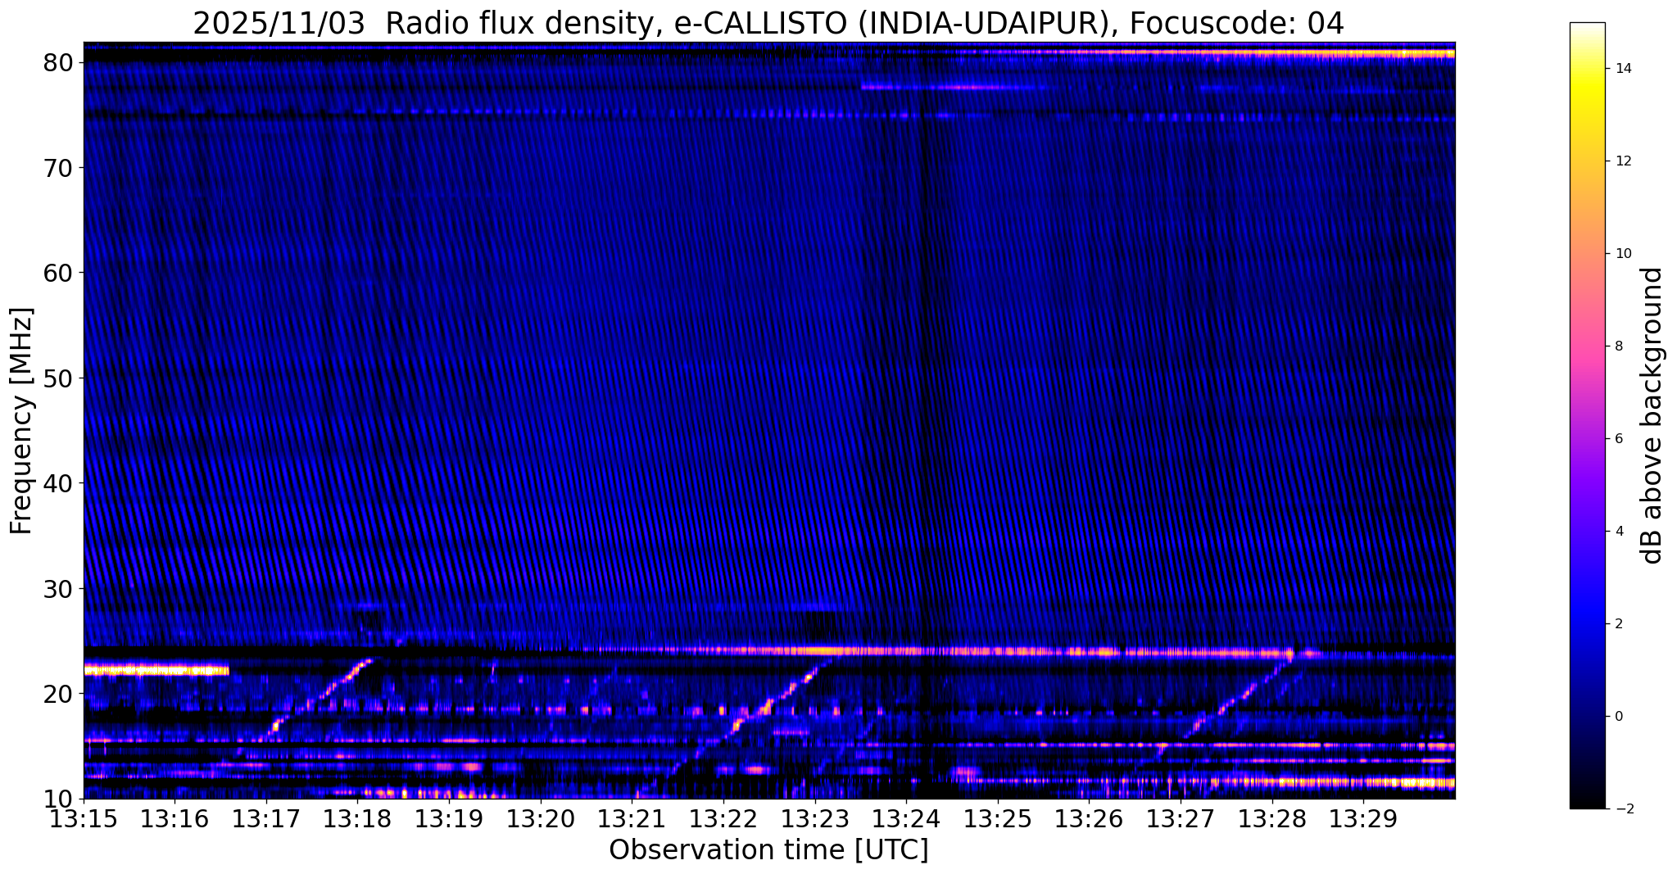Click the 13:19 time tick label
The height and width of the screenshot is (874, 1677).
tap(449, 819)
